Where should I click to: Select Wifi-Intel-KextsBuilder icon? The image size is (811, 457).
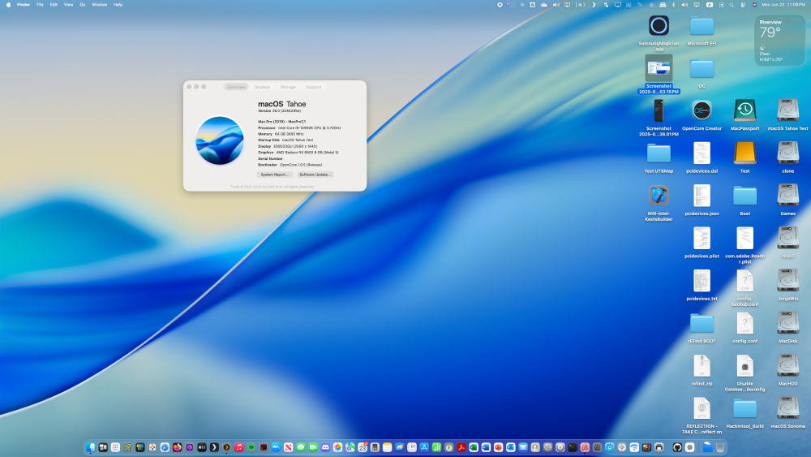[x=659, y=196]
